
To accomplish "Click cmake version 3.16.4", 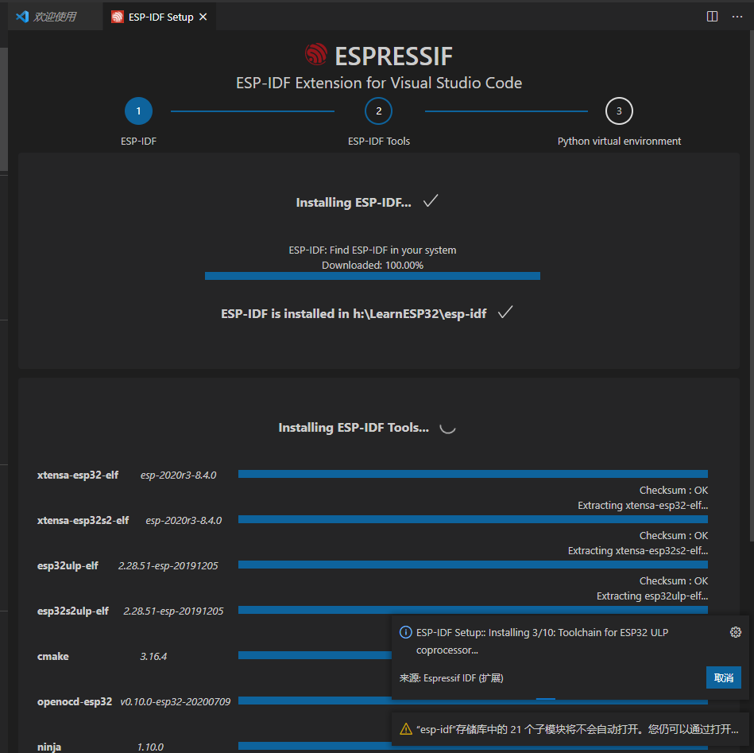I will pyautogui.click(x=153, y=656).
